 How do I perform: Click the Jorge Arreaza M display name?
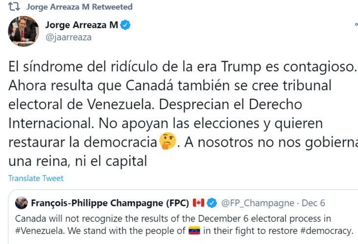click(x=81, y=25)
